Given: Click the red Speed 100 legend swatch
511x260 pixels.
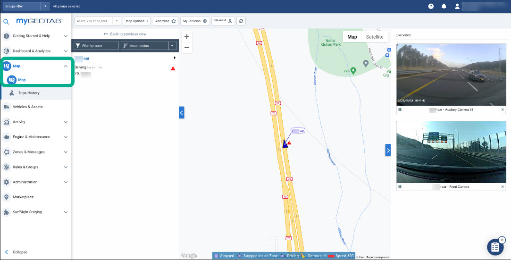Looking at the screenshot, I should pyautogui.click(x=331, y=256).
